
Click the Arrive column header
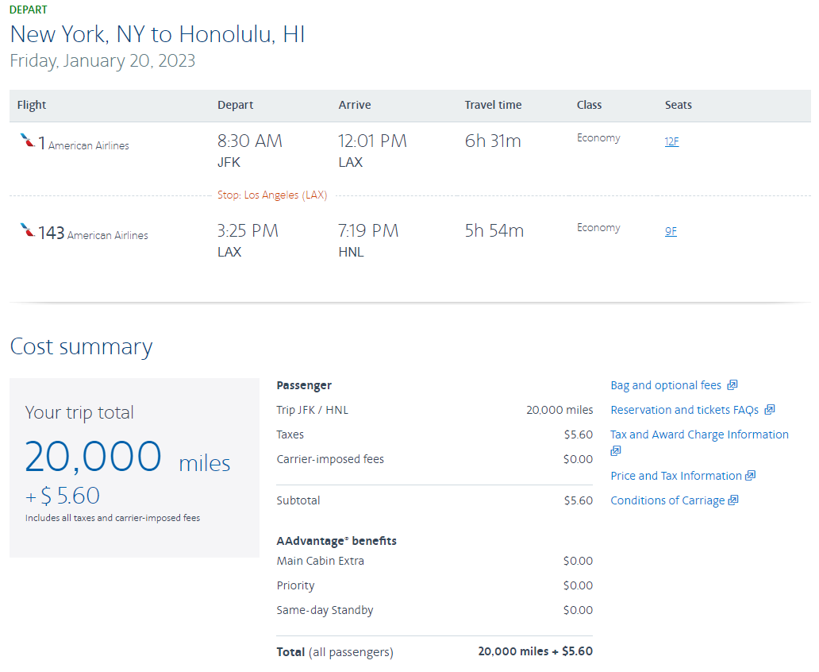tap(355, 105)
